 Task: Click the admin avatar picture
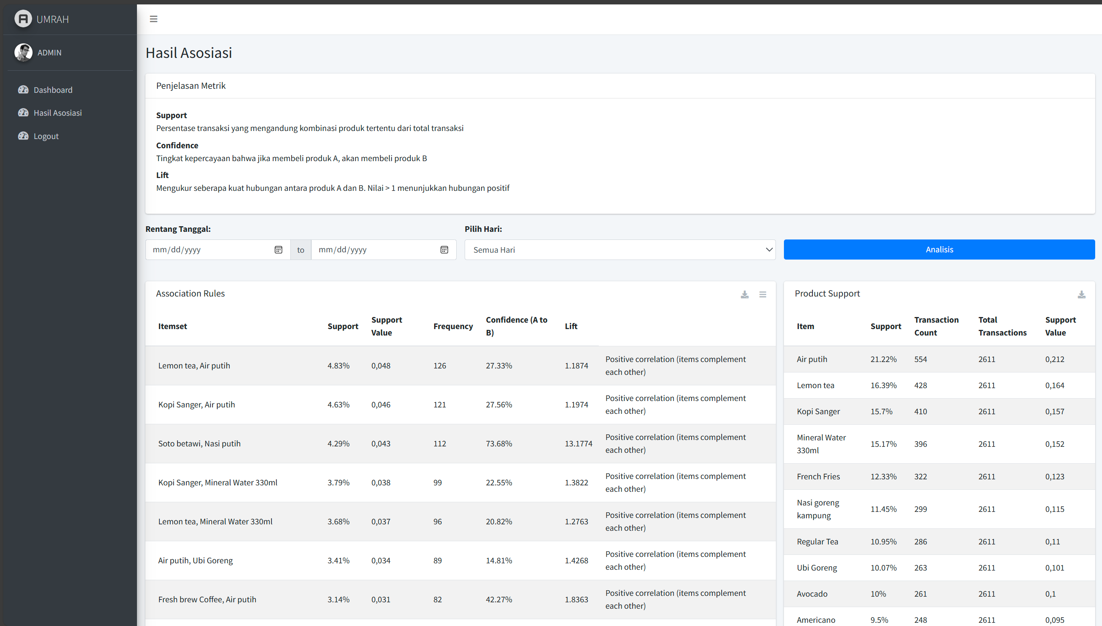23,53
